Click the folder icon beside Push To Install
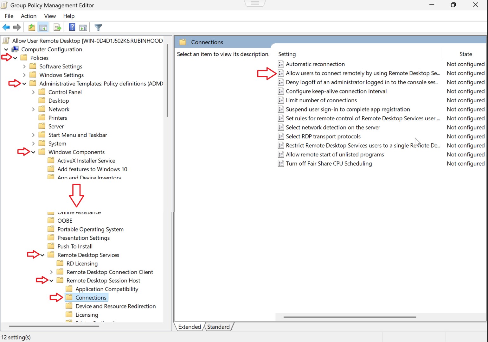The image size is (488, 342). pyautogui.click(x=51, y=246)
